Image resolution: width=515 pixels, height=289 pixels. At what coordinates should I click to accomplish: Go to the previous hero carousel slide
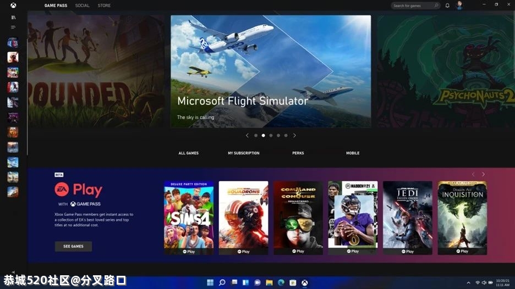(x=247, y=136)
